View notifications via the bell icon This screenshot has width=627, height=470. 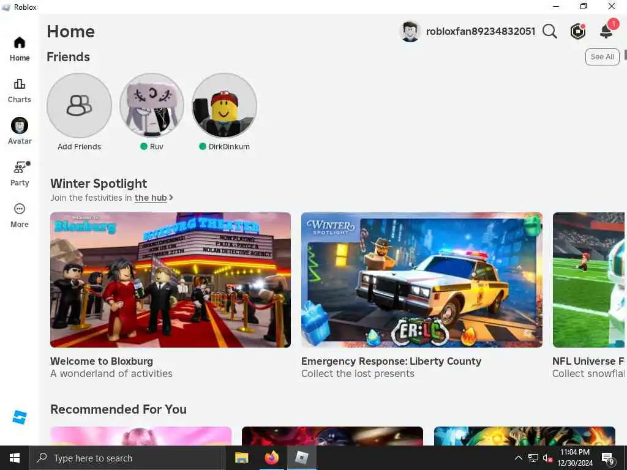(607, 31)
